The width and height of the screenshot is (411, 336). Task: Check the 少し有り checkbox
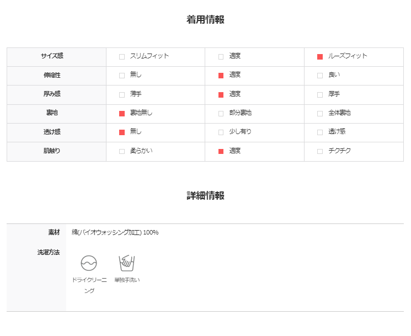[x=221, y=132]
